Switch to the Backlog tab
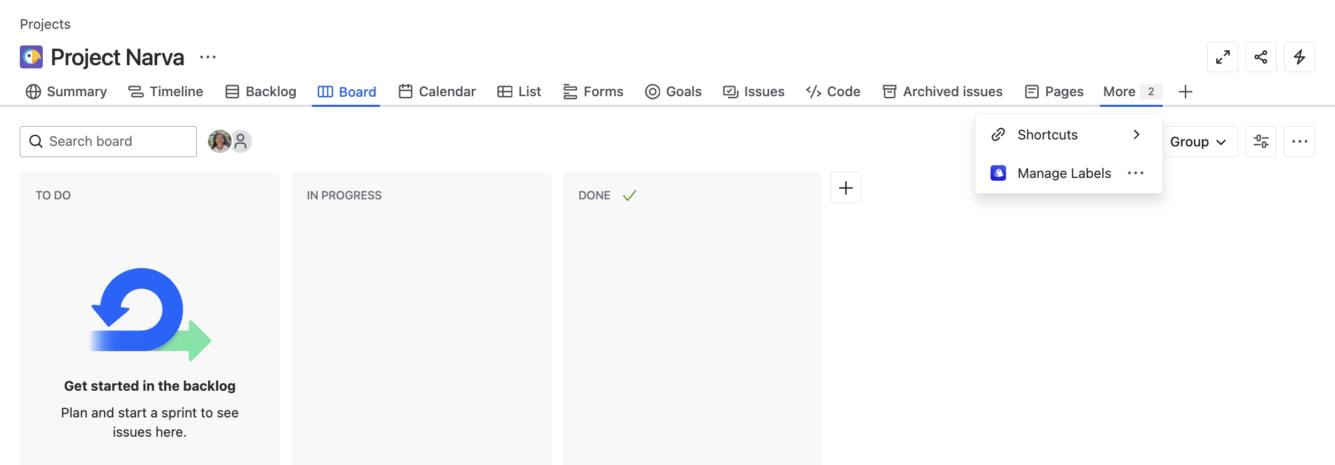 (260, 92)
